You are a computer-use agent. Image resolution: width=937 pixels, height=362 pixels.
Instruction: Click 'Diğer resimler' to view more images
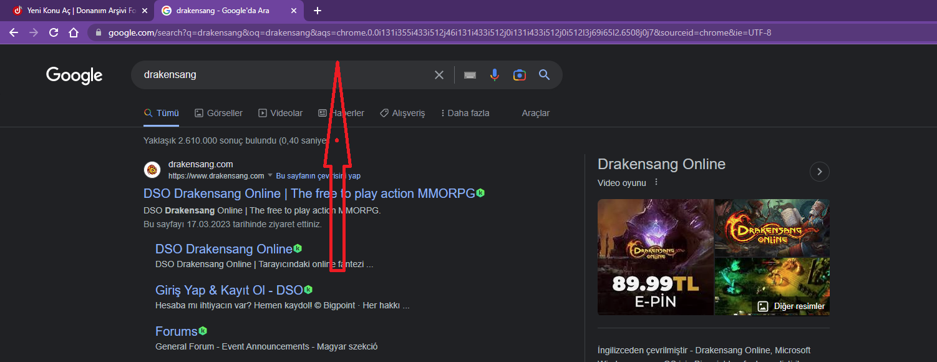point(791,306)
